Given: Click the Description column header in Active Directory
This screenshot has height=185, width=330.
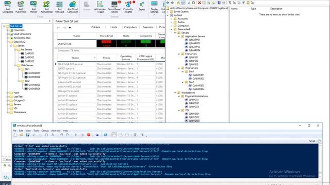Looking at the screenshot, I should pos(276,9).
